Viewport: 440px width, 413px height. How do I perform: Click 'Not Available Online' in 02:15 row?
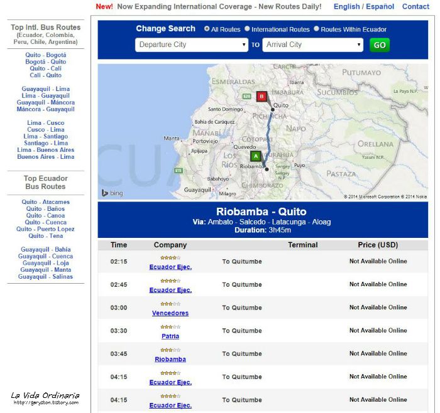pos(378,261)
